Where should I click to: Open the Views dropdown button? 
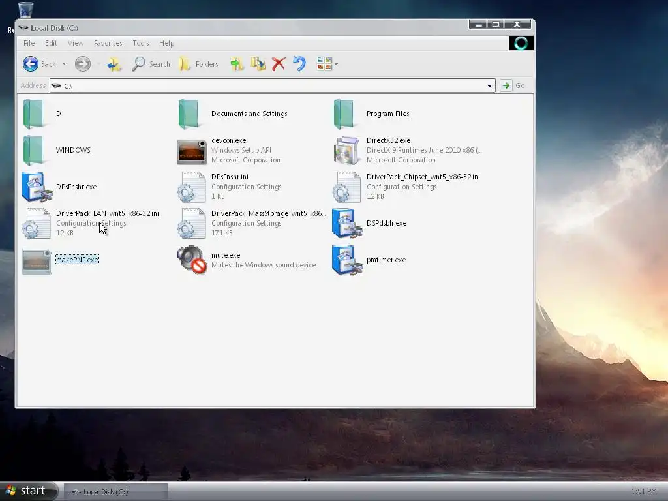pyautogui.click(x=327, y=64)
